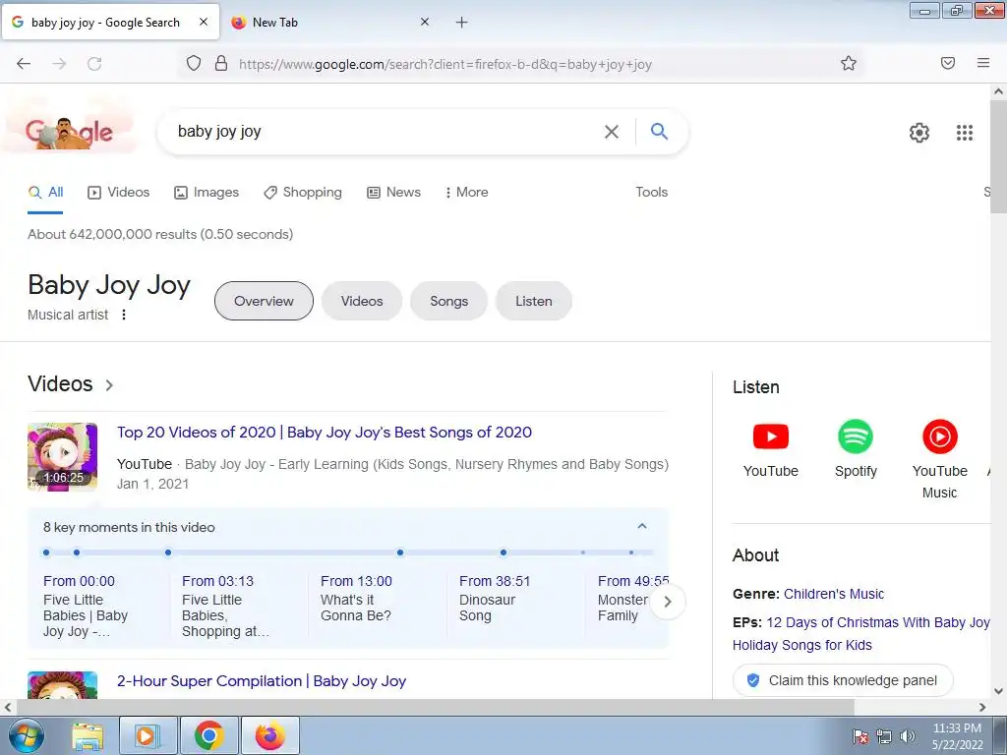
Task: Open a new tab with the plus button
Action: coord(461,23)
